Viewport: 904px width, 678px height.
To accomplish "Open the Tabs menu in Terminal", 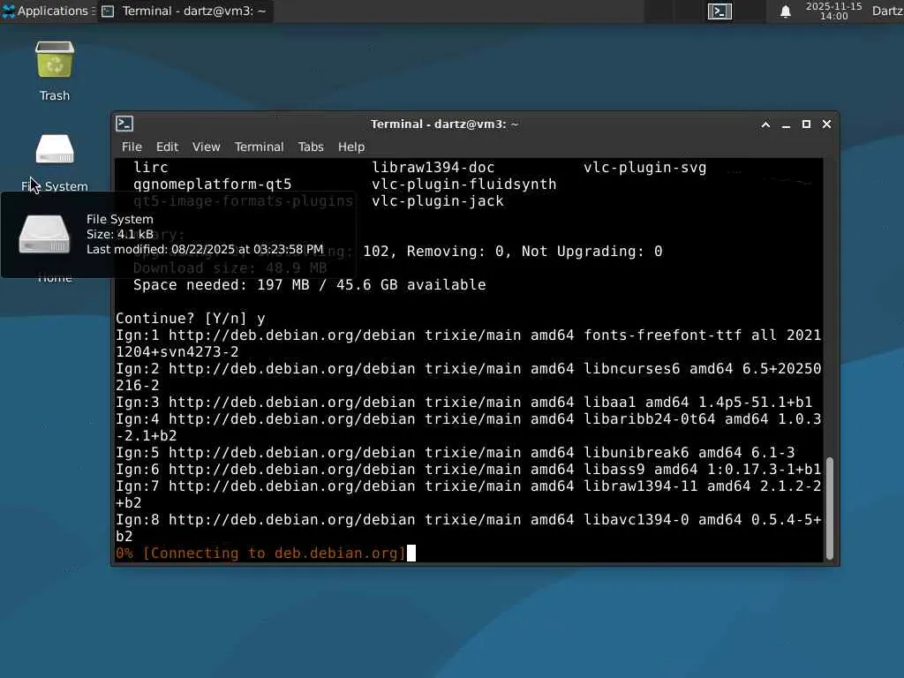I will pyautogui.click(x=311, y=147).
